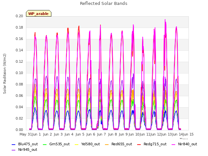The width and height of the screenshot is (208, 156).
Task: Click the Jun 5 x-axis date label
Action: tap(80, 134)
